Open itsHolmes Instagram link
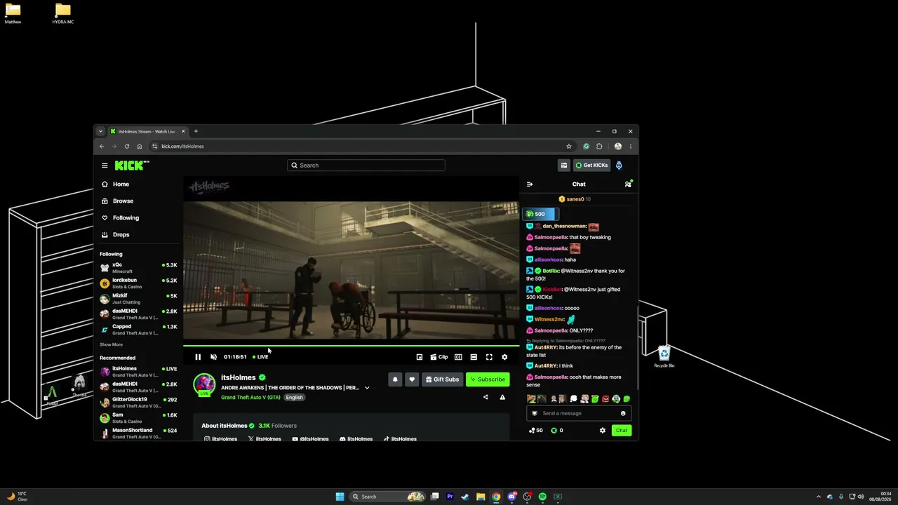The image size is (898, 505). pos(220,439)
